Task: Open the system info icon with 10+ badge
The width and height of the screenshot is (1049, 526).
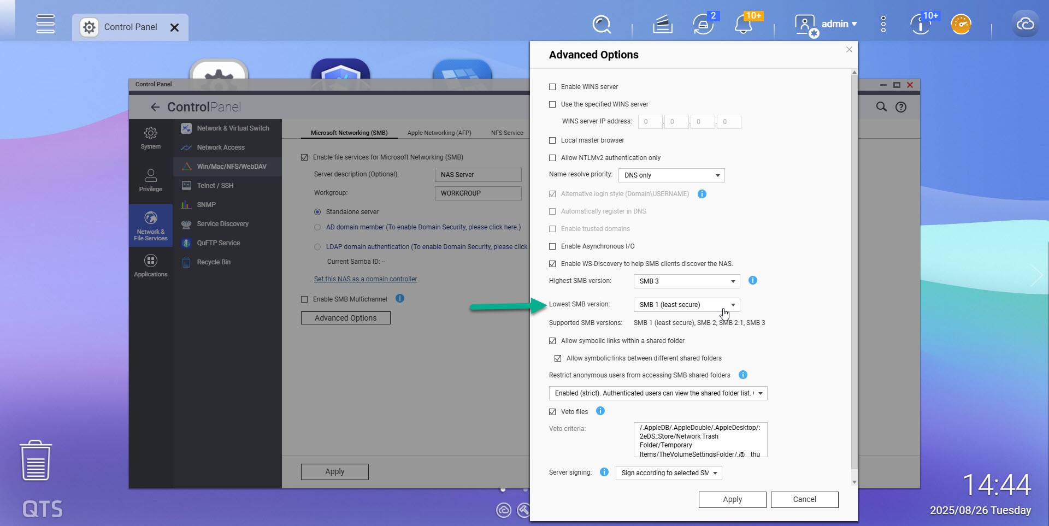Action: point(922,24)
